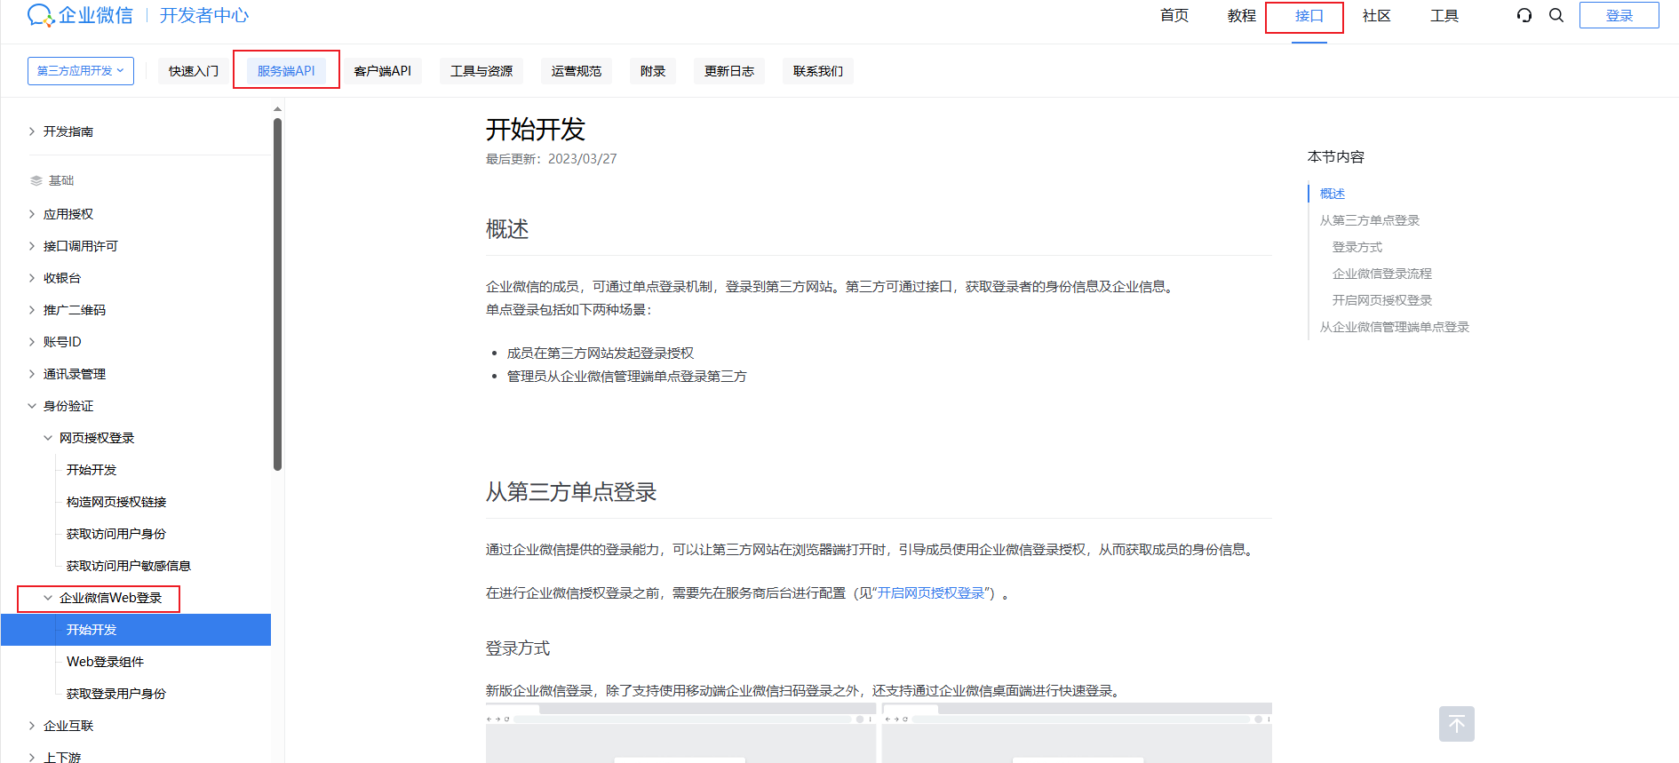Open the 社区 top menu item
This screenshot has width=1679, height=763.
(x=1376, y=16)
